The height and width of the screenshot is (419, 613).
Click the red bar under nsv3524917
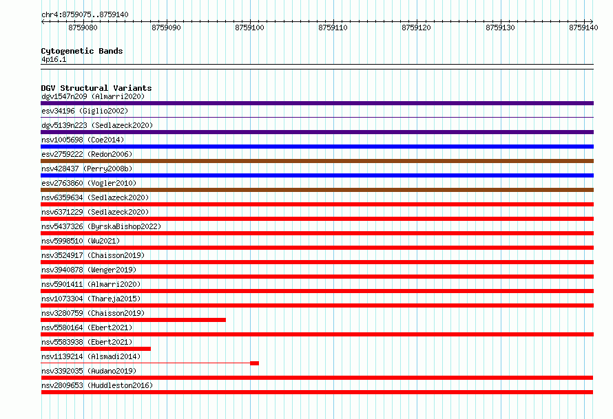[317, 262]
